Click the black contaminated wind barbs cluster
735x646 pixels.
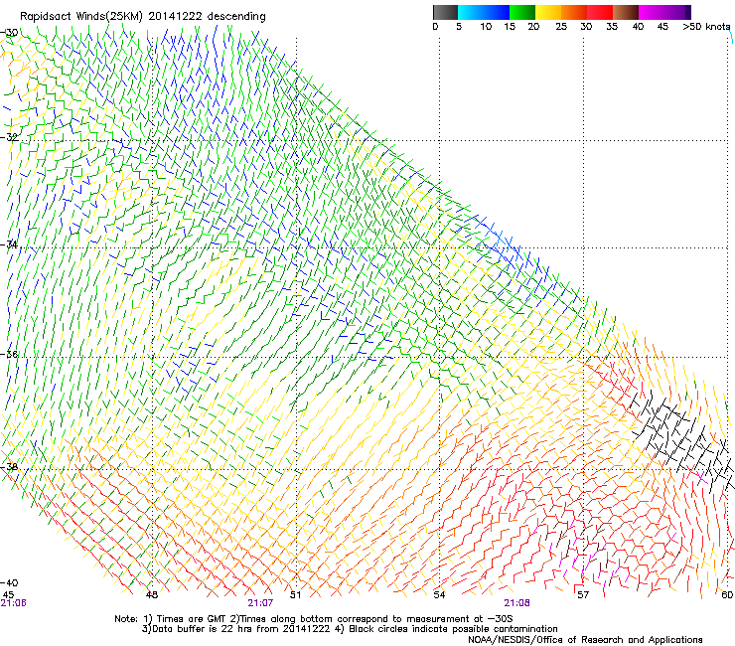[x=682, y=440]
